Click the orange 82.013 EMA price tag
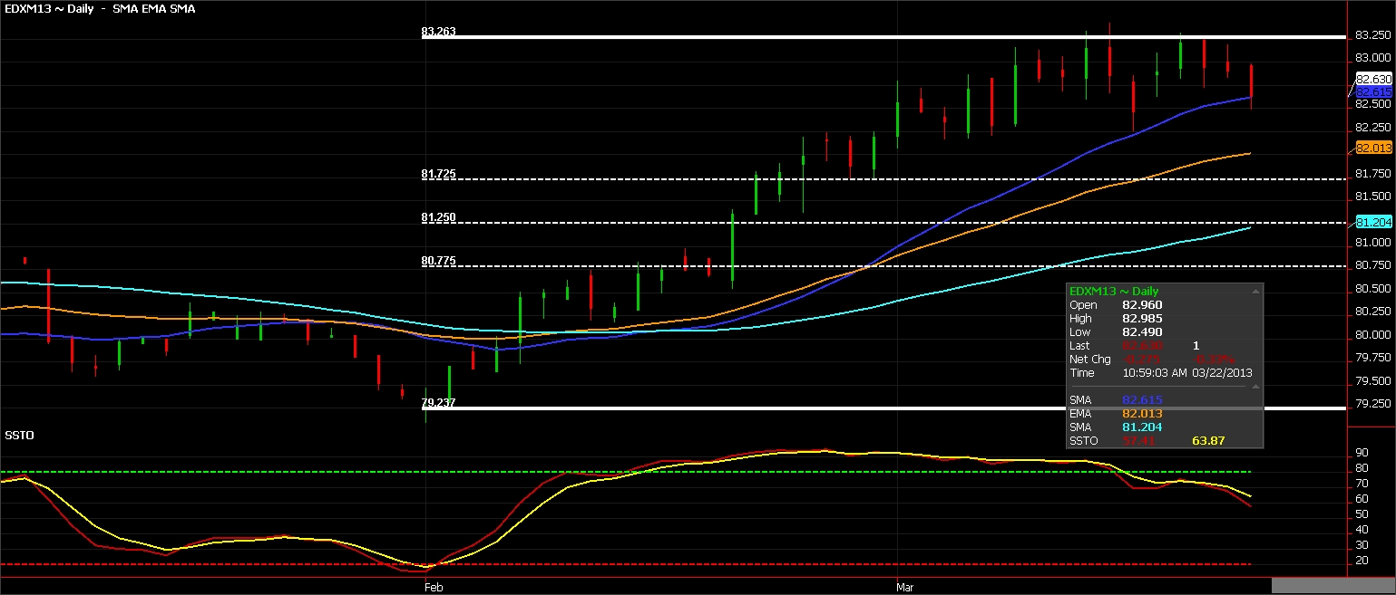Image resolution: width=1396 pixels, height=595 pixels. coord(1374,148)
